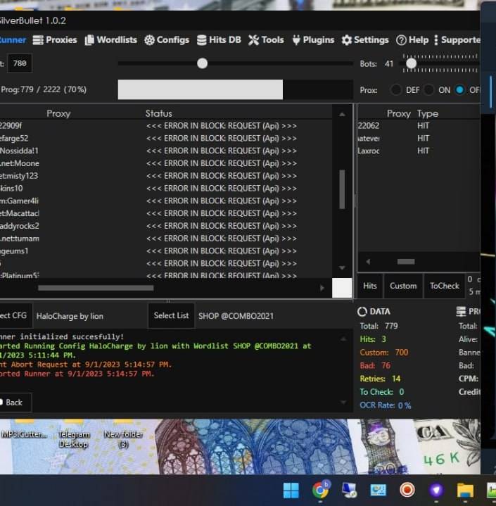
Task: Open the Windows Start menu
Action: coord(290,490)
